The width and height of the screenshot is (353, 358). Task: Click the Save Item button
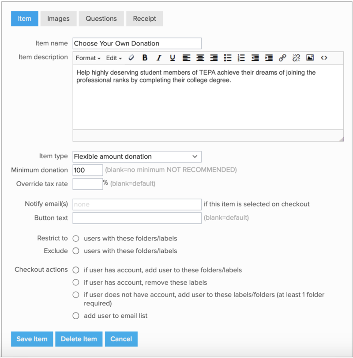32,339
